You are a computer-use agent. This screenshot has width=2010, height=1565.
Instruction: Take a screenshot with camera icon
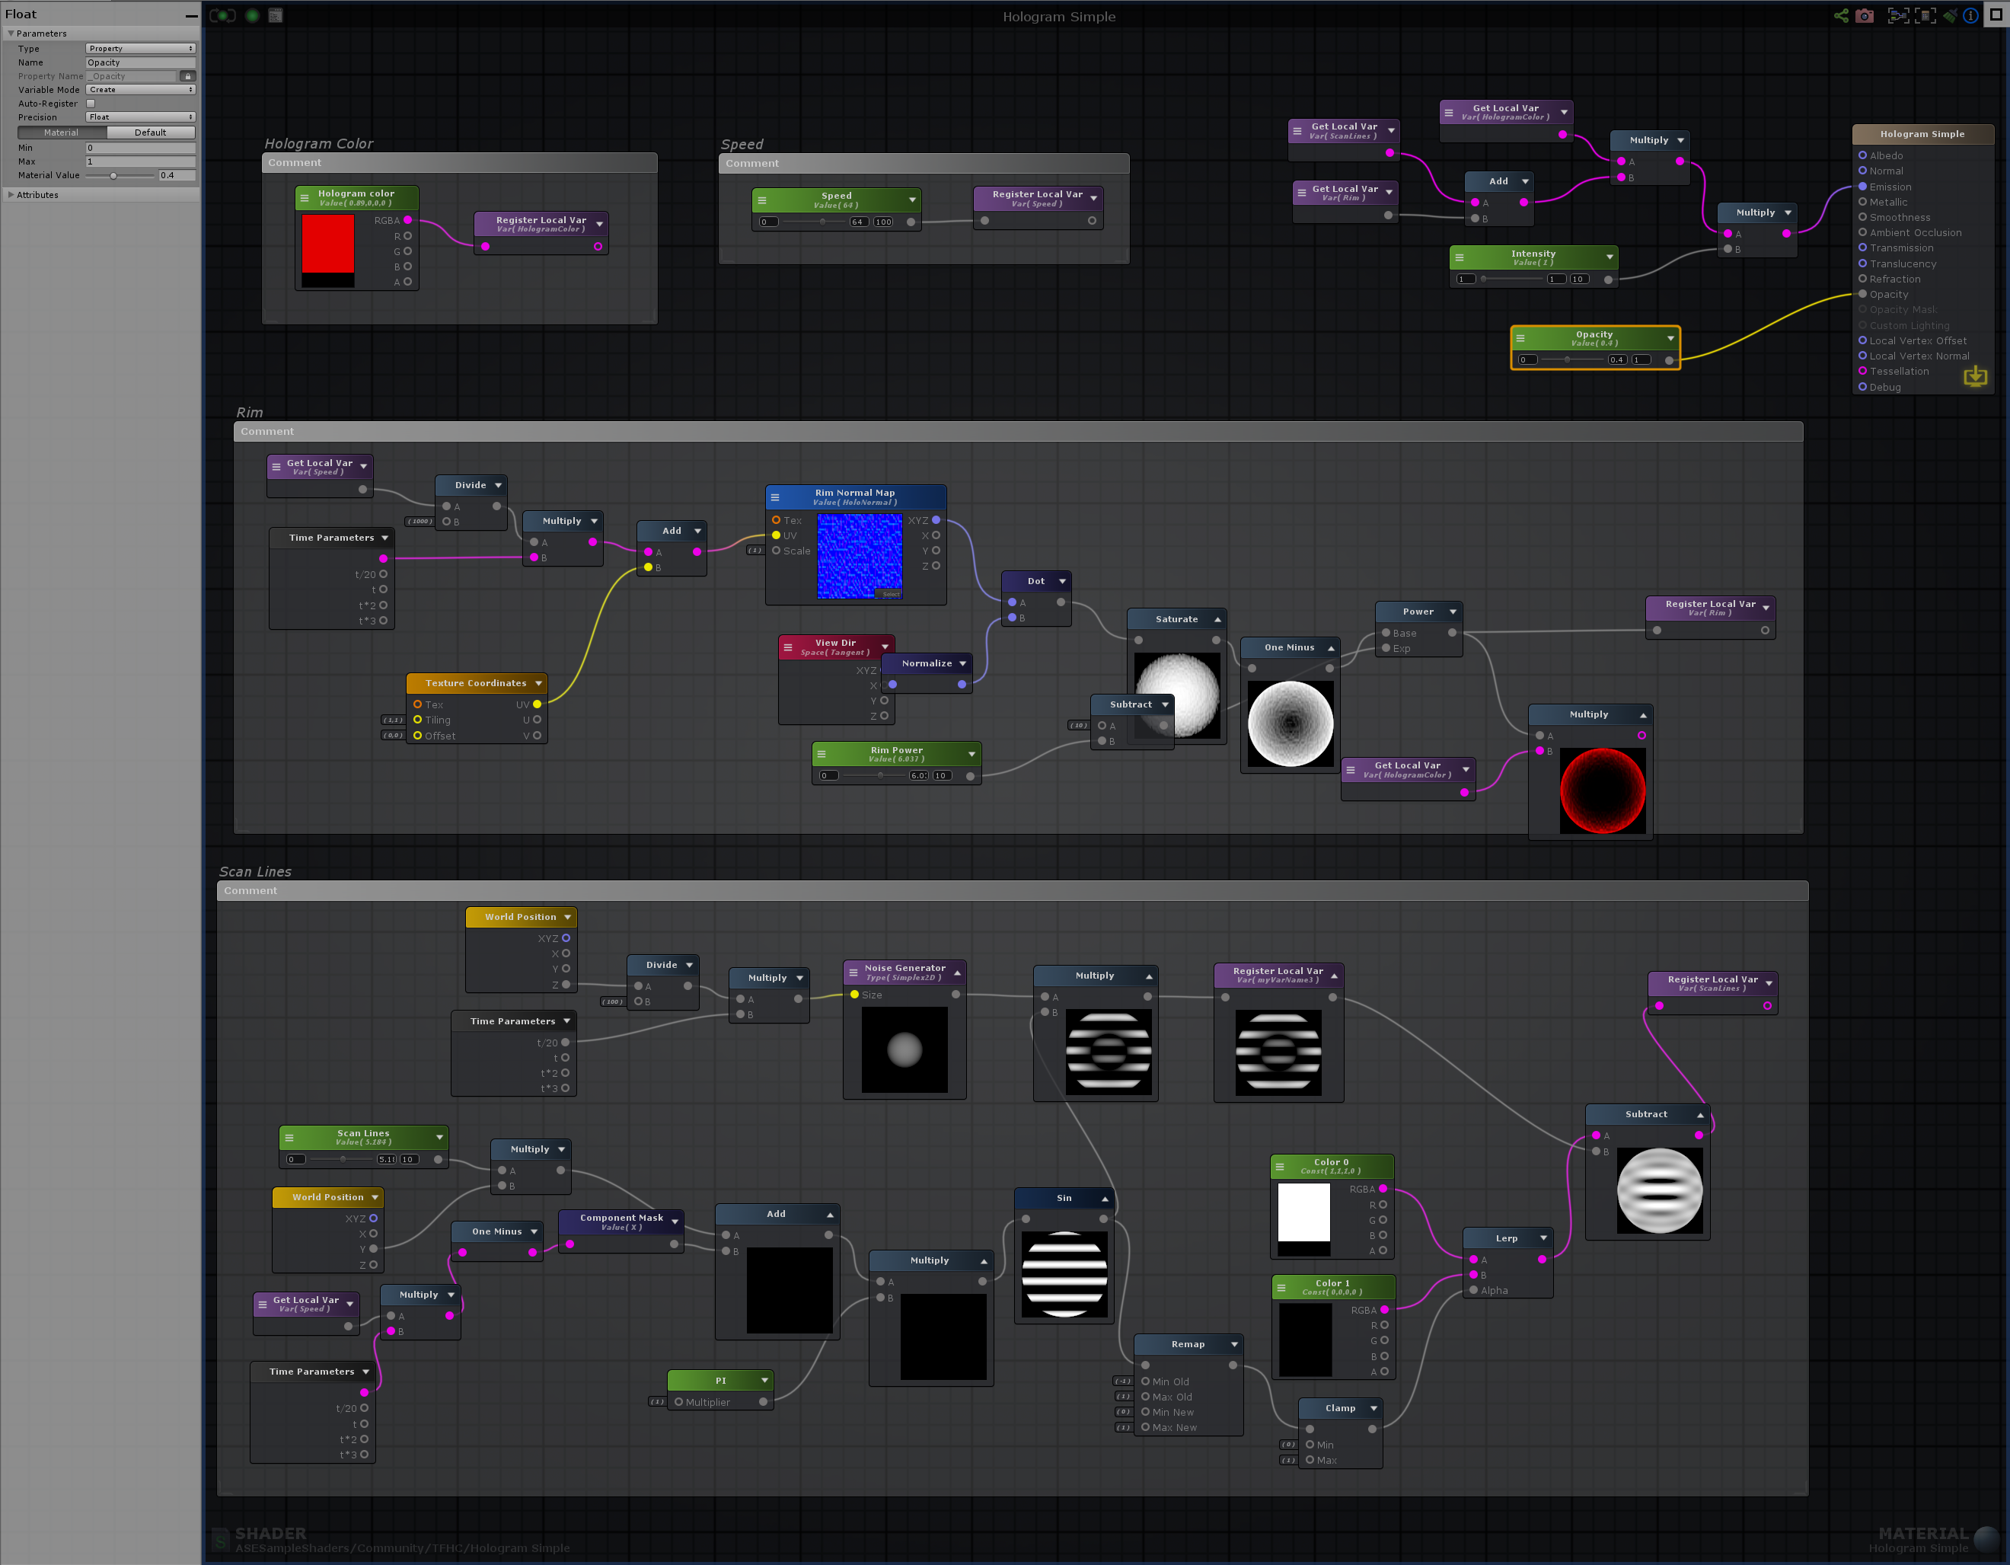point(1865,16)
